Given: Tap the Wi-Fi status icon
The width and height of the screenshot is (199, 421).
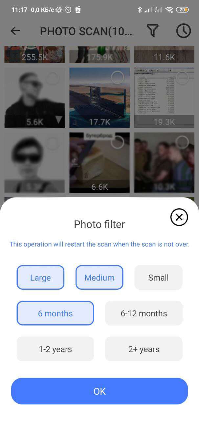Looking at the screenshot, I should point(169,10).
